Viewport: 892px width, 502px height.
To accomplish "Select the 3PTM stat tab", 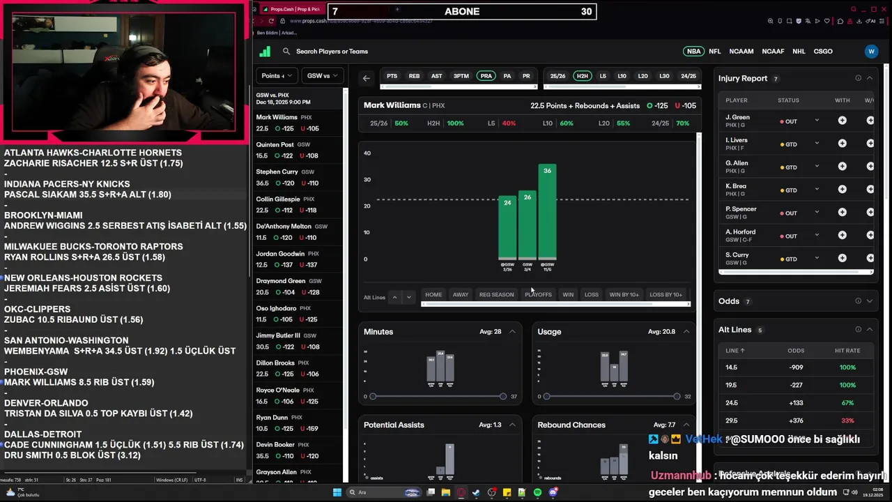I will (461, 76).
